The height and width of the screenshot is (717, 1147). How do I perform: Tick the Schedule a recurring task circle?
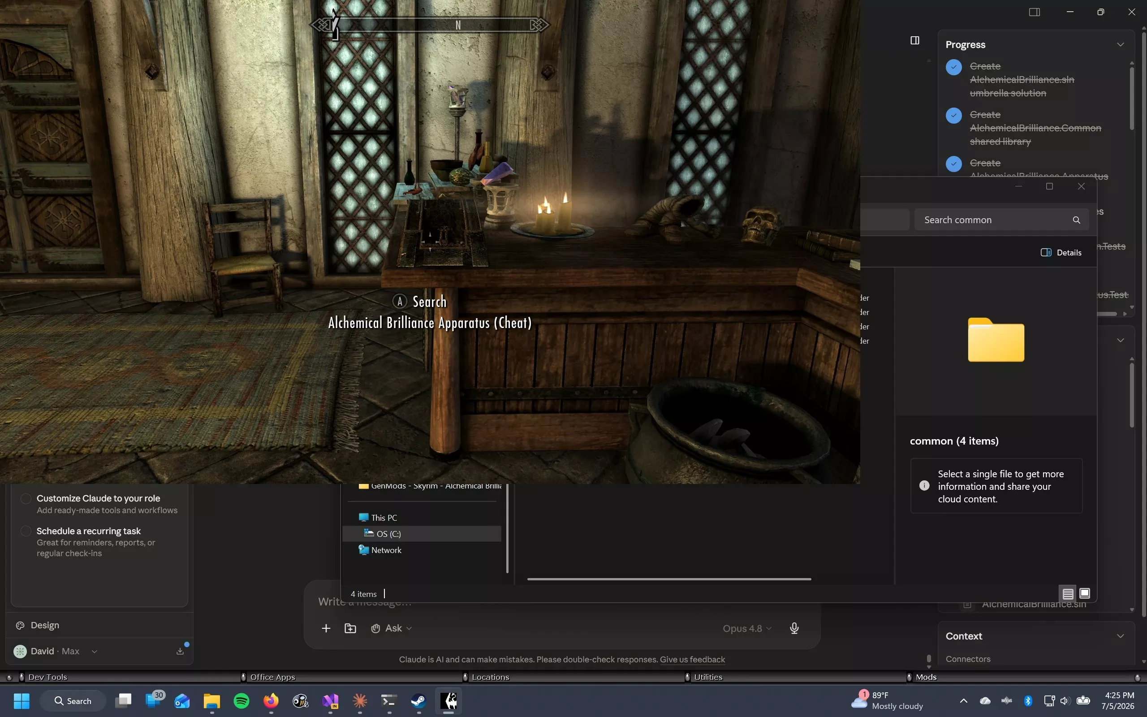26,531
